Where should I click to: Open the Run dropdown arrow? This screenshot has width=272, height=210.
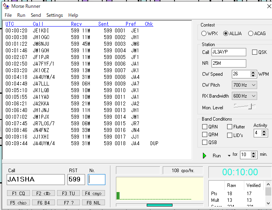pos(229,155)
